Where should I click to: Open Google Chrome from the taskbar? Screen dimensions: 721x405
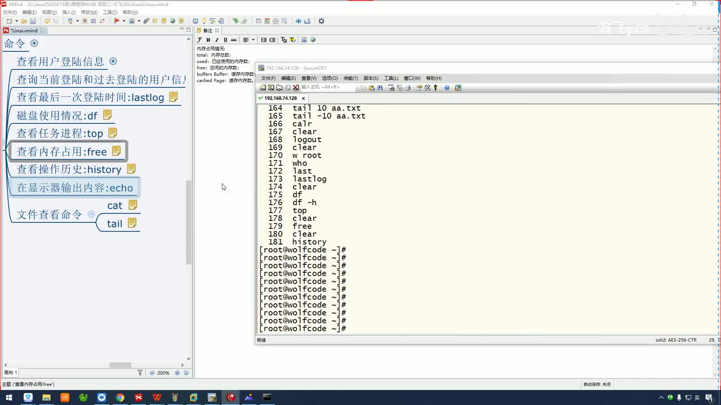pos(120,397)
